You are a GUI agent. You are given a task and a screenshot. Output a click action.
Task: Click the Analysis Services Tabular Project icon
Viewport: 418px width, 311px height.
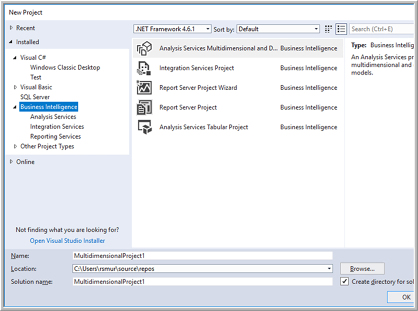point(144,127)
